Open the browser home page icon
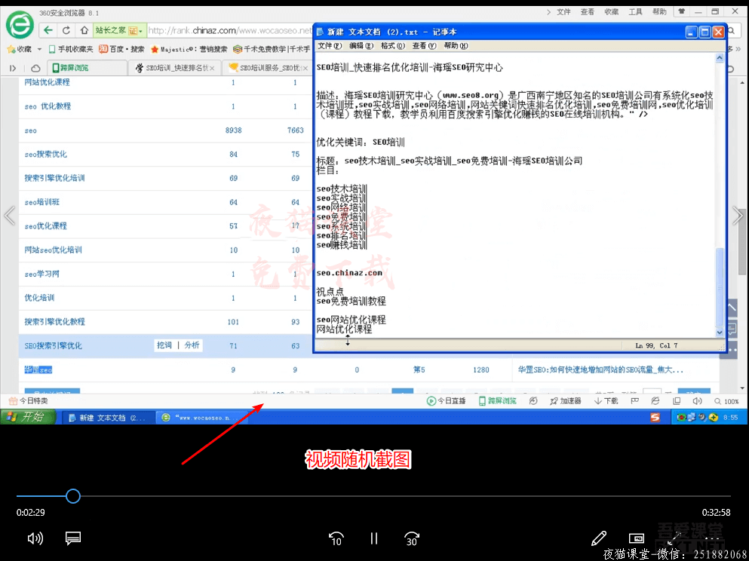 point(84,31)
